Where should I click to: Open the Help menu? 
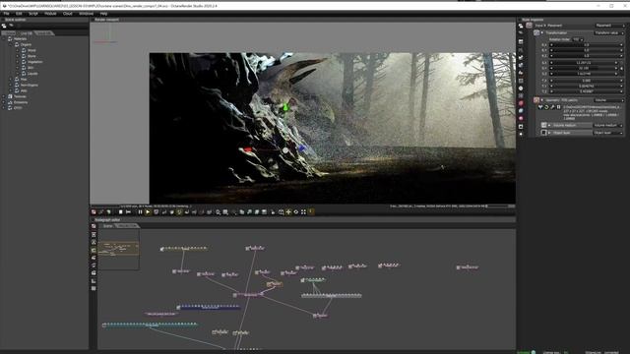point(103,13)
